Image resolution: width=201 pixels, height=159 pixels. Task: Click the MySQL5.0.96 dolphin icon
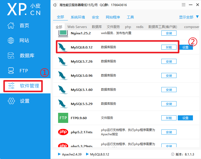click(63, 75)
